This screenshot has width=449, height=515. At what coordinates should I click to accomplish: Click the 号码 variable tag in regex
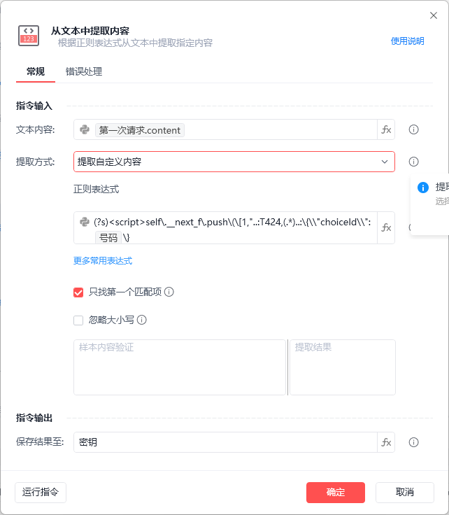click(x=108, y=237)
